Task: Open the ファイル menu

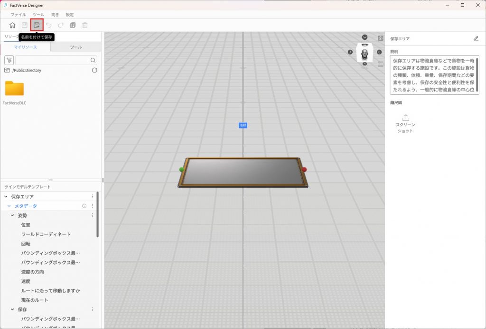Action: tap(18, 15)
